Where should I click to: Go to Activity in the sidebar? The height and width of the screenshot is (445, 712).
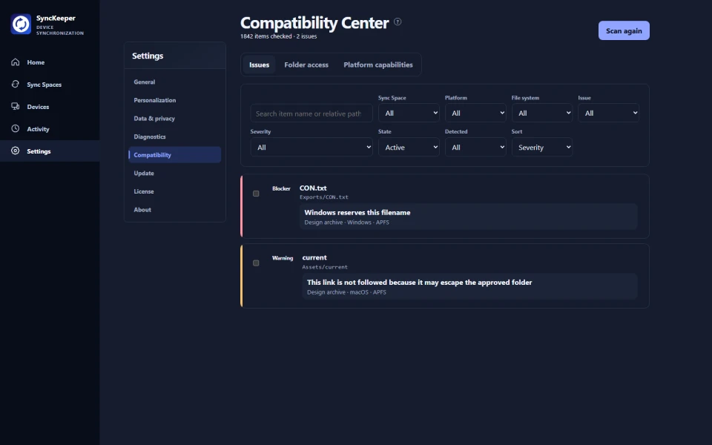point(38,129)
